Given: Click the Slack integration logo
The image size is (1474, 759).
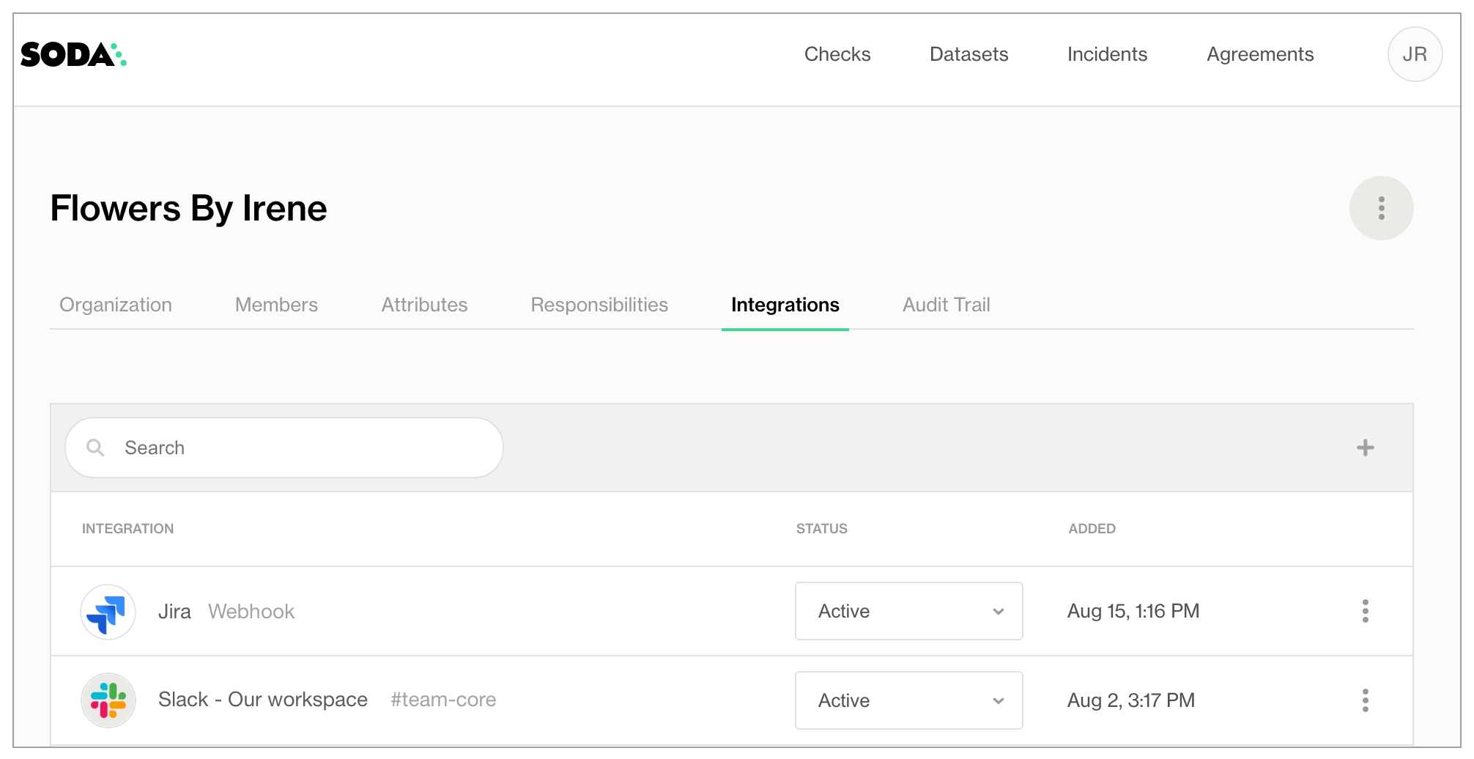Looking at the screenshot, I should pyautogui.click(x=108, y=700).
